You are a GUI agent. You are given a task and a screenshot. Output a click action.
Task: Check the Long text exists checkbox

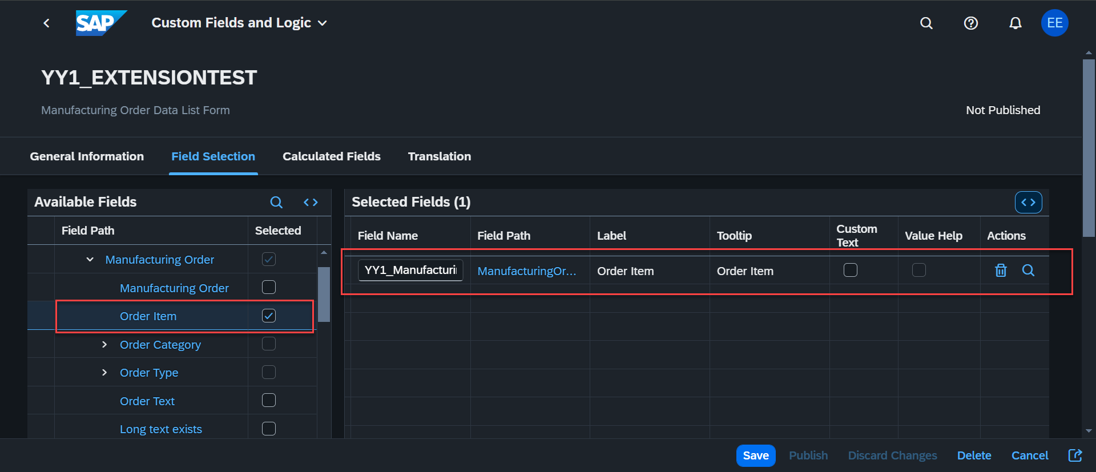pos(269,429)
